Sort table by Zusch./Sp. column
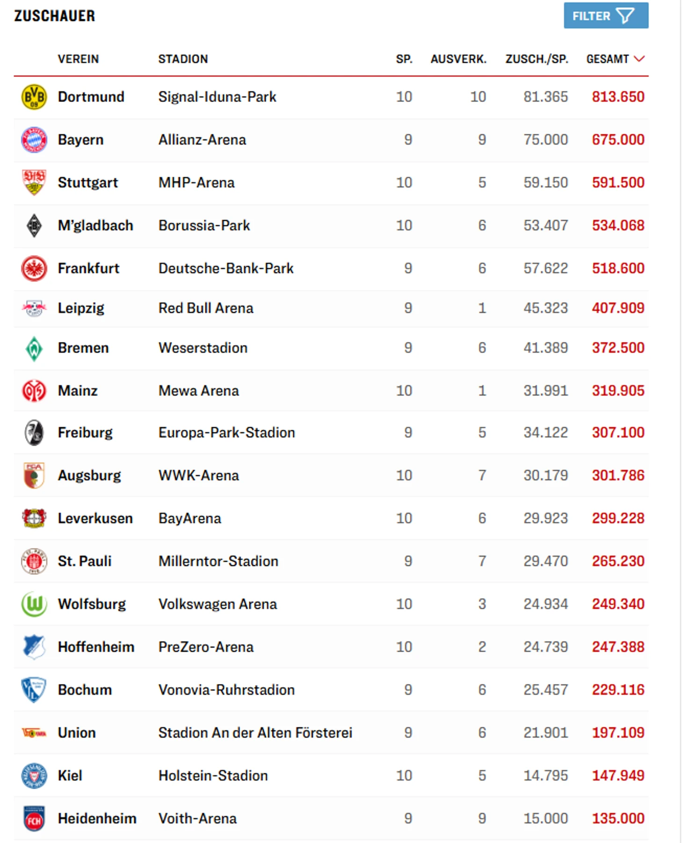This screenshot has width=683, height=843. pos(537,59)
